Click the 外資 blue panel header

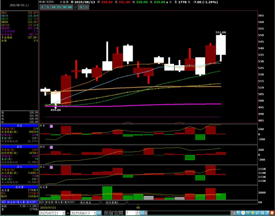[x=19, y=126]
